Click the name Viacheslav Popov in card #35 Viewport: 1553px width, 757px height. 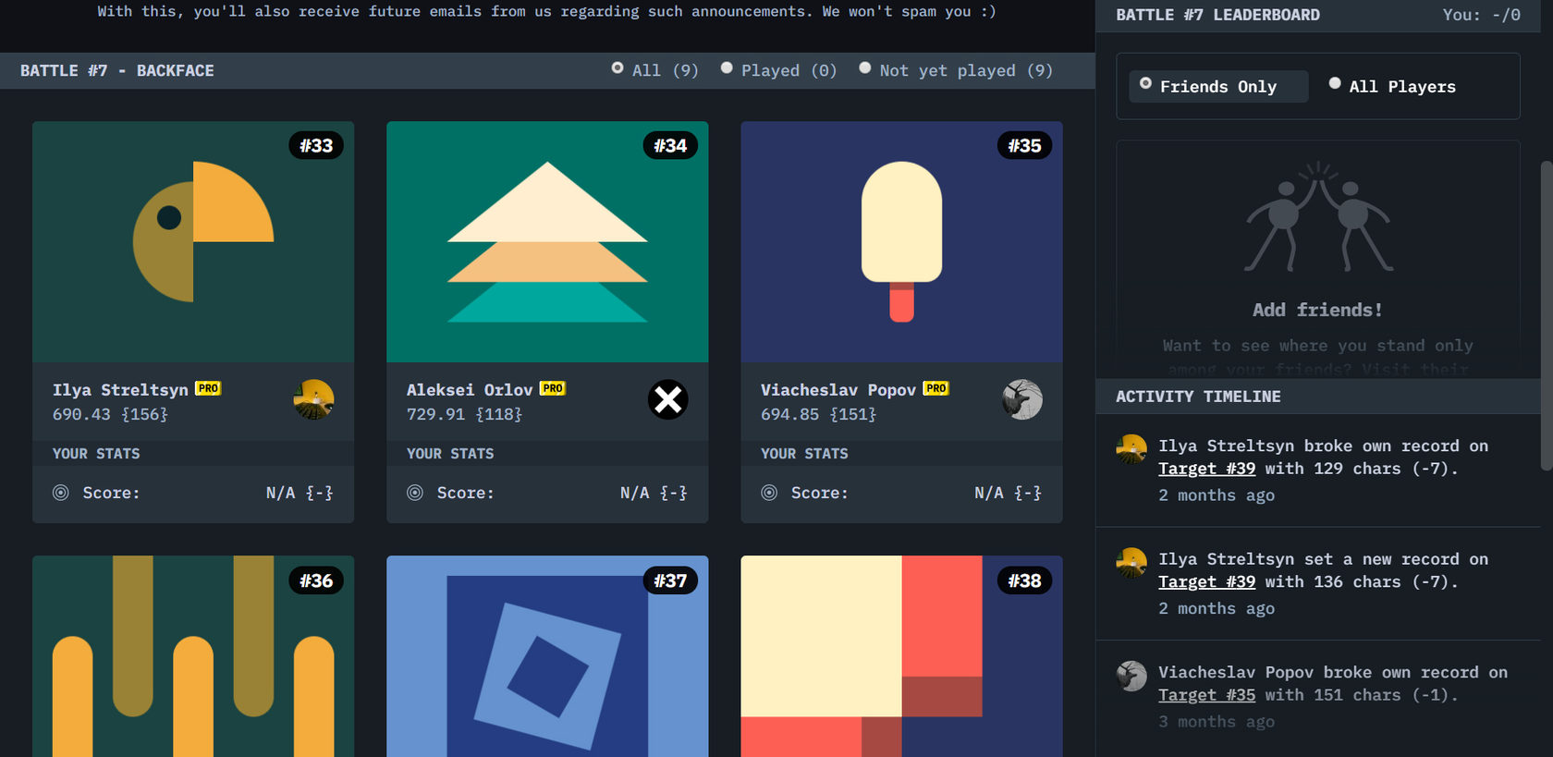[838, 390]
